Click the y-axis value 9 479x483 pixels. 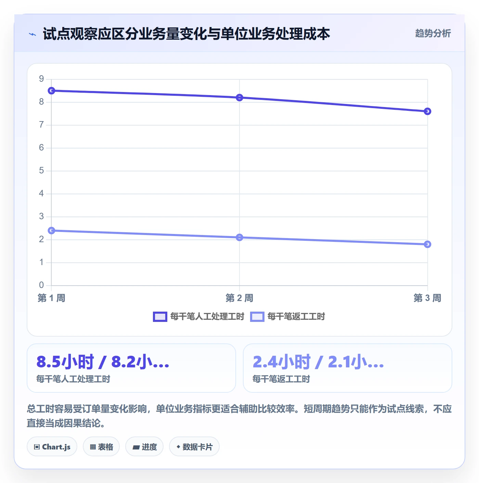click(x=41, y=79)
